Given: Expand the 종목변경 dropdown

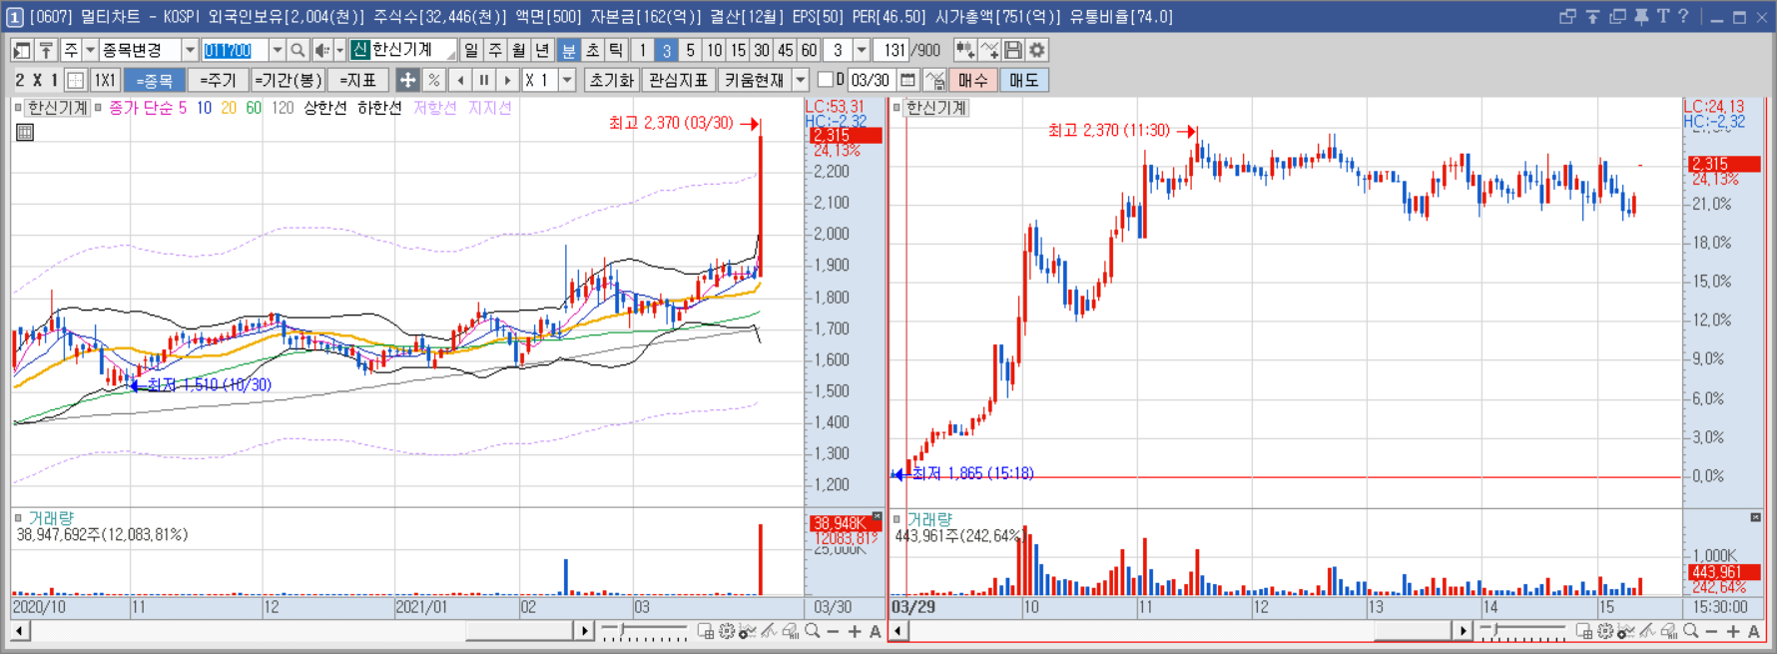Looking at the screenshot, I should 190,50.
